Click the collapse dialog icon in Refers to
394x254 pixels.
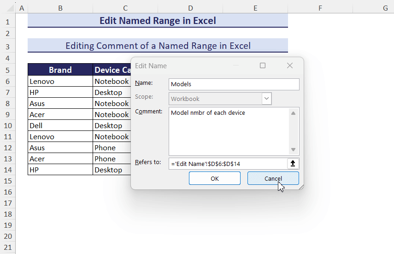click(x=293, y=164)
